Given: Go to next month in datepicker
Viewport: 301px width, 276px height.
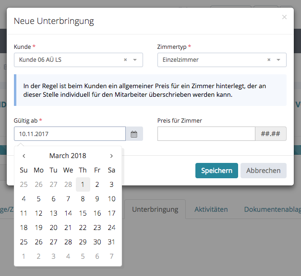Looking at the screenshot, I should (x=111, y=156).
